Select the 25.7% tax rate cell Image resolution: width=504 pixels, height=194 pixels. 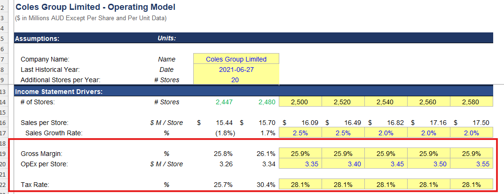tap(223, 185)
